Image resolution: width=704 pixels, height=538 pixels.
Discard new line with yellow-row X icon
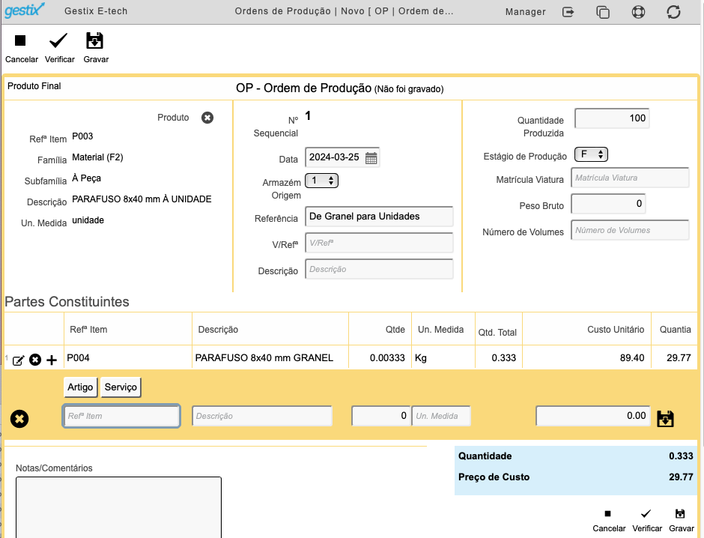19,419
